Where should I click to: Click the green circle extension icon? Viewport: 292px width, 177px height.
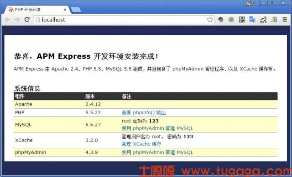point(231,20)
